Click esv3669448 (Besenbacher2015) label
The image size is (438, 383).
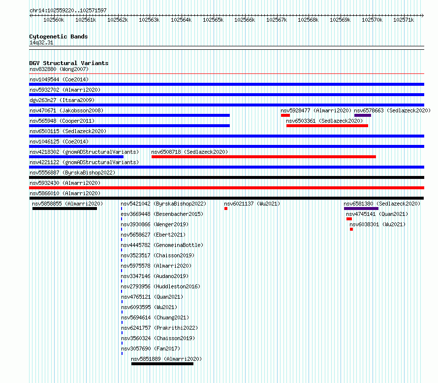click(162, 214)
